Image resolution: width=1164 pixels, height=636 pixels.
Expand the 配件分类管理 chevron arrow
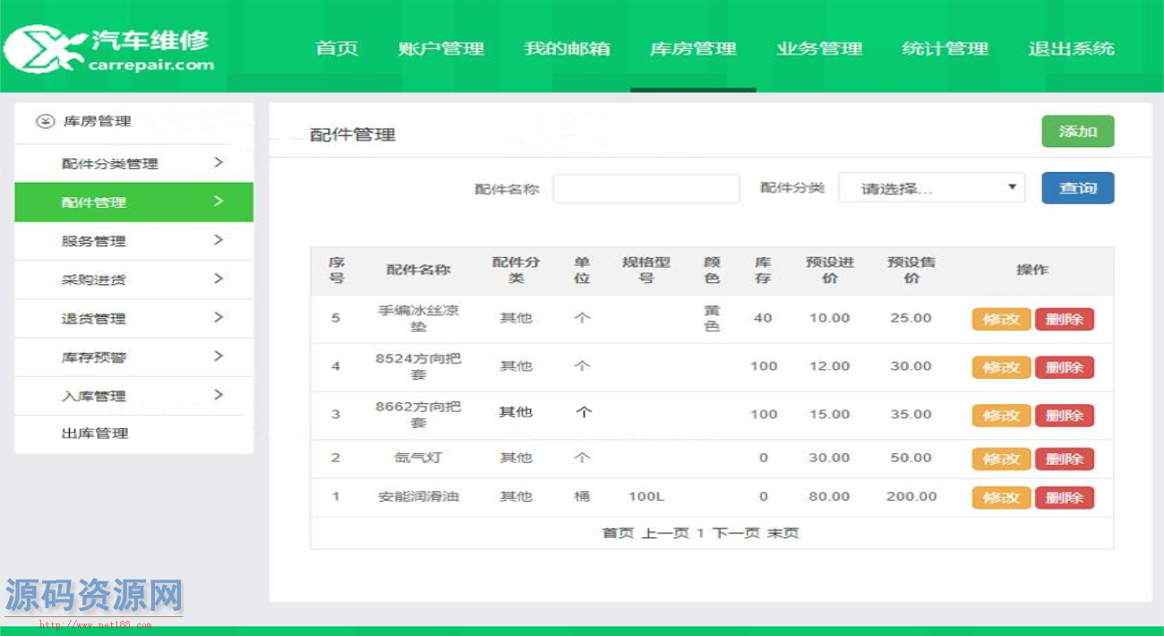[x=218, y=163]
